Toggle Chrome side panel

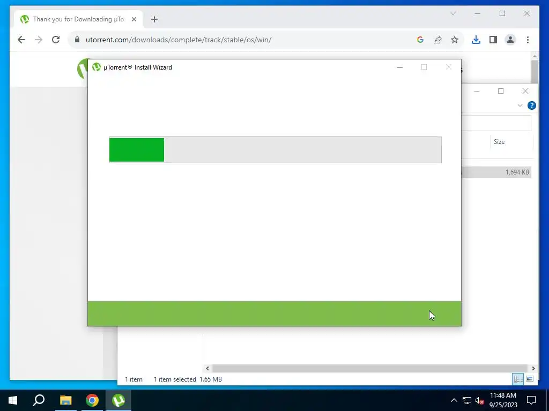(x=493, y=40)
